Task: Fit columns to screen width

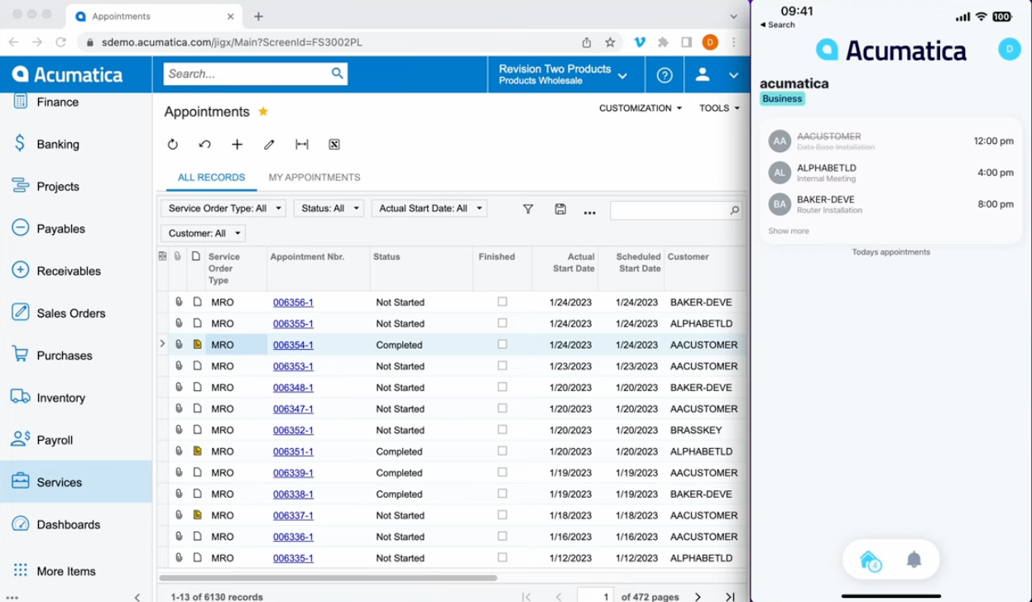Action: 302,144
